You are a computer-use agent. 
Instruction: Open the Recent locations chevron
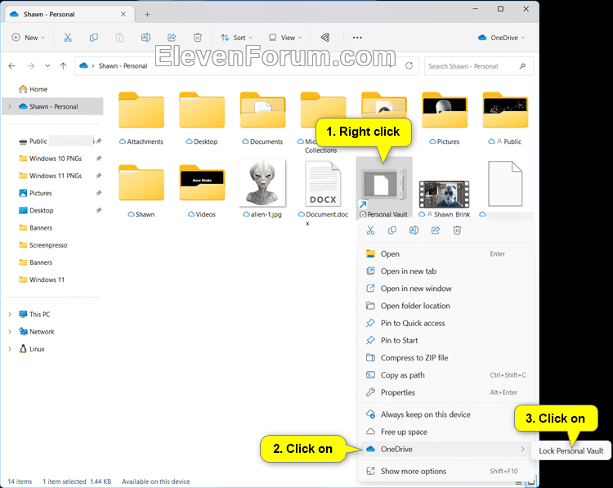(47, 65)
